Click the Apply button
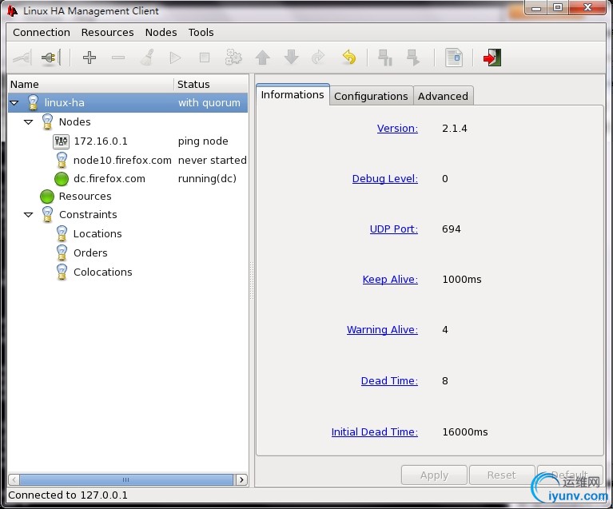Image resolution: width=613 pixels, height=509 pixels. point(434,475)
